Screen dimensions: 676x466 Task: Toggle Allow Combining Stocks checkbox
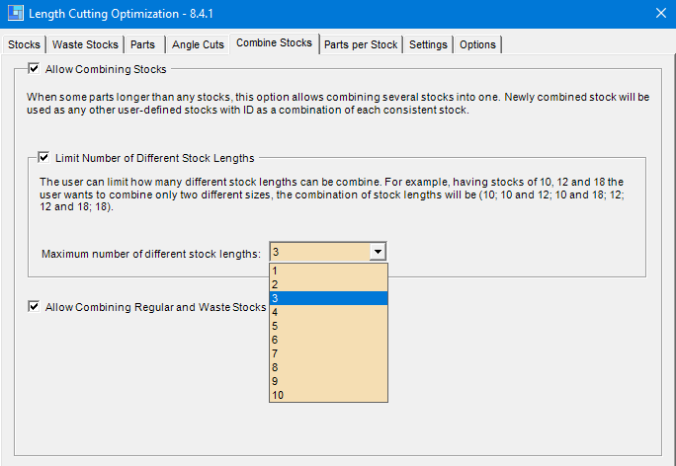(35, 69)
